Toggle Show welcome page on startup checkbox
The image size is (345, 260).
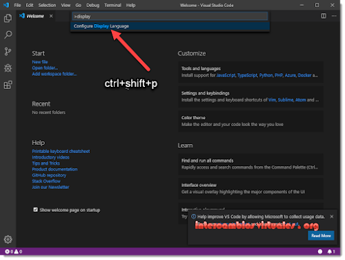point(35,210)
